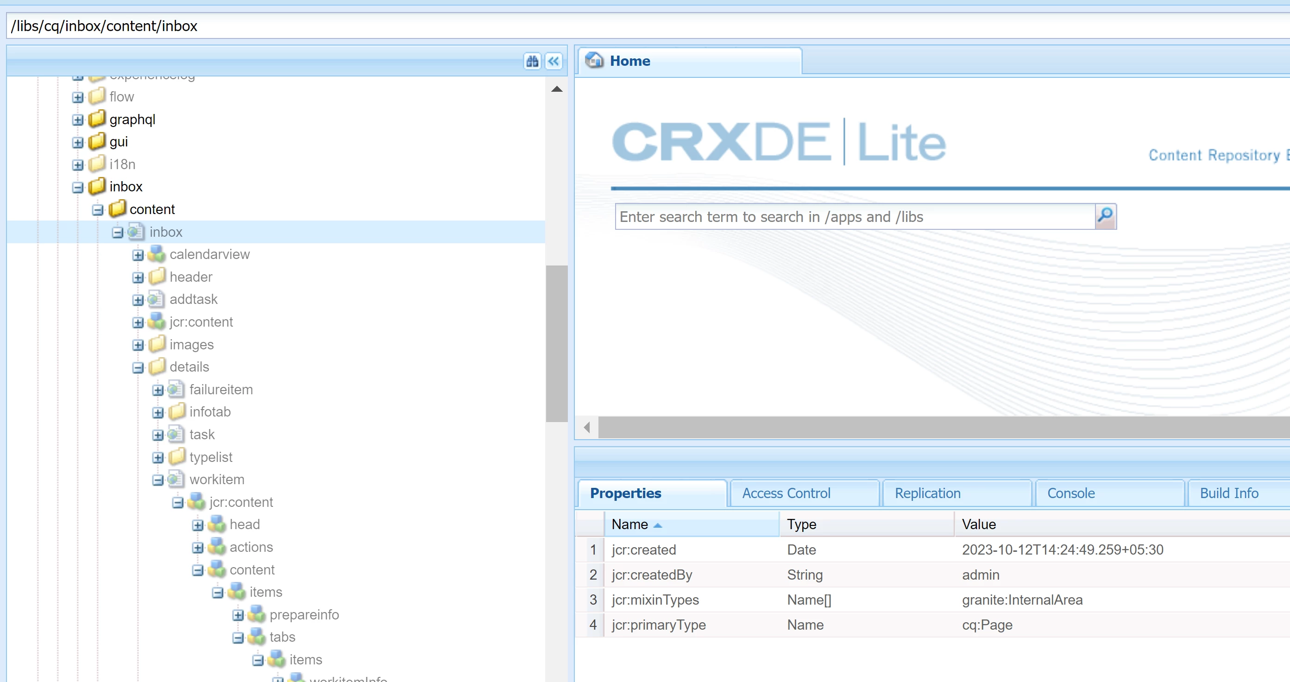This screenshot has width=1290, height=682.
Task: Click the calendarview node icon
Action: point(157,254)
